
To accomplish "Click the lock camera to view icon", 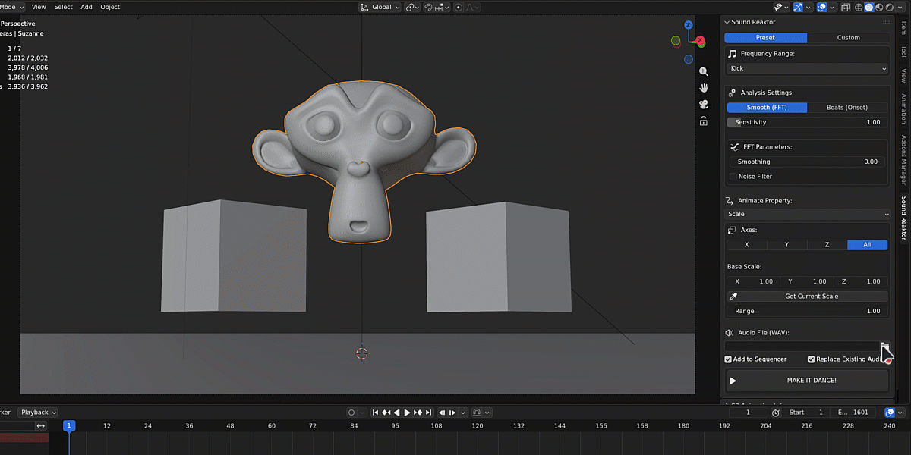I will click(x=704, y=121).
